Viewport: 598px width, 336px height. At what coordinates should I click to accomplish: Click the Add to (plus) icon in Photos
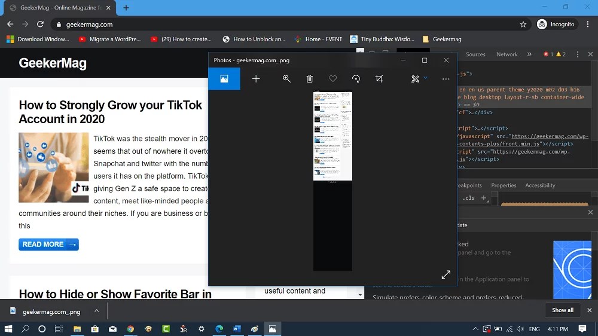point(256,79)
